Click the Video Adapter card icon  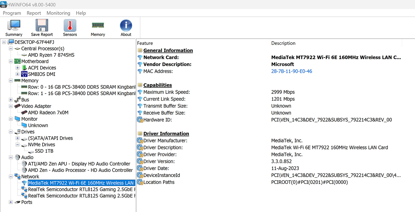[x=17, y=106]
